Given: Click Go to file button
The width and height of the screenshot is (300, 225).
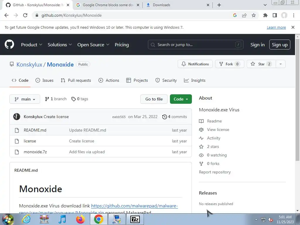Looking at the screenshot, I should coord(154,99).
